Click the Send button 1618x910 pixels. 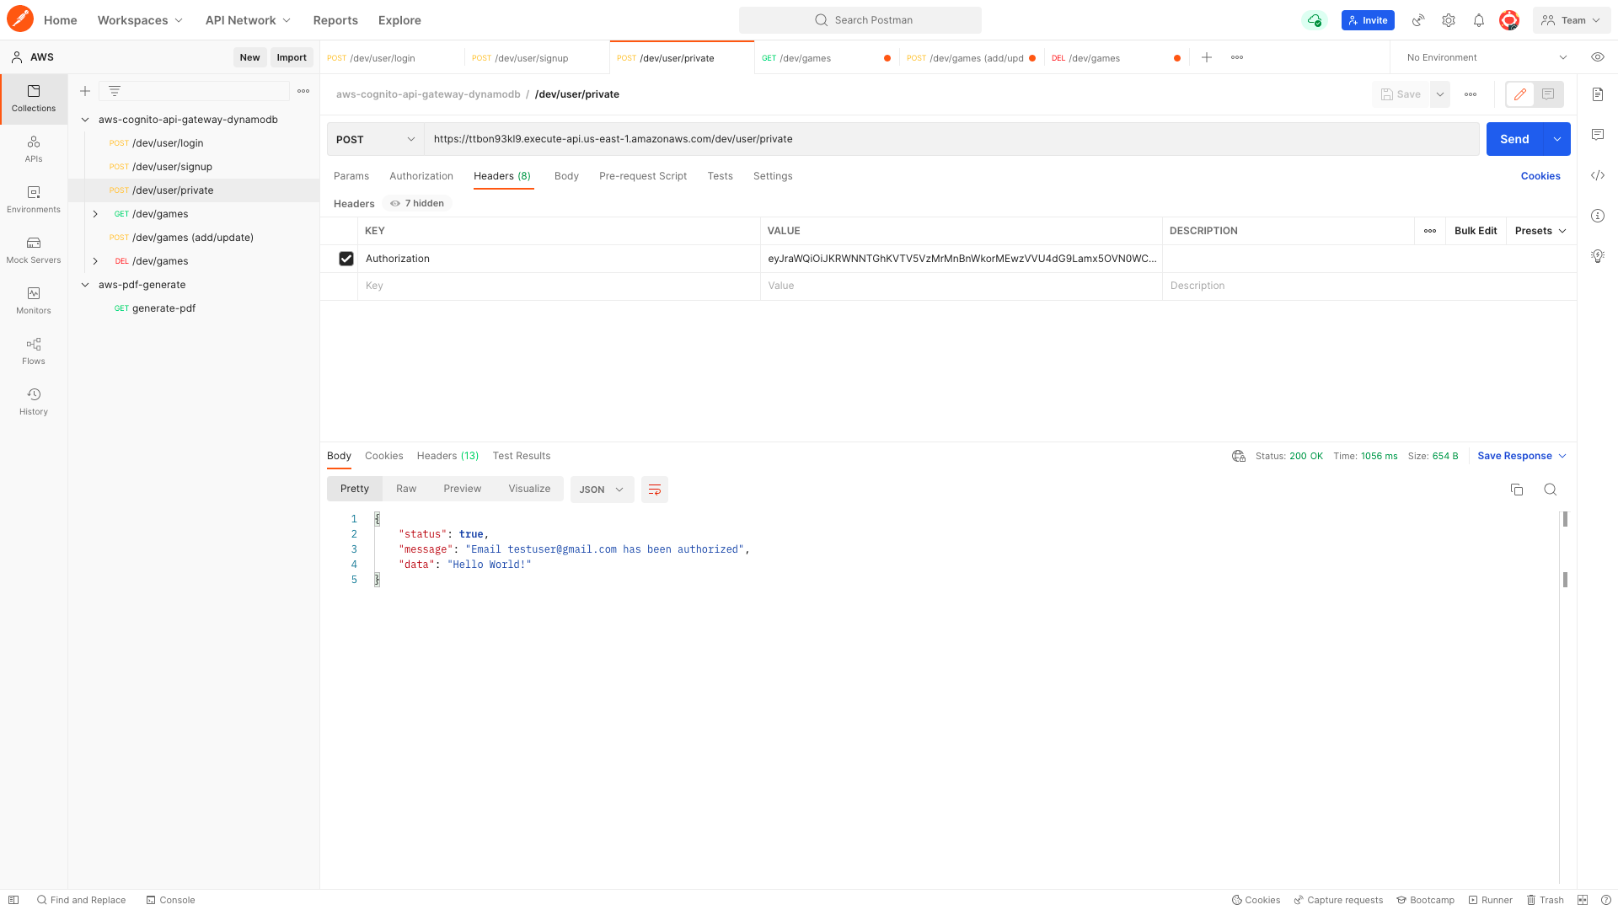click(1514, 139)
